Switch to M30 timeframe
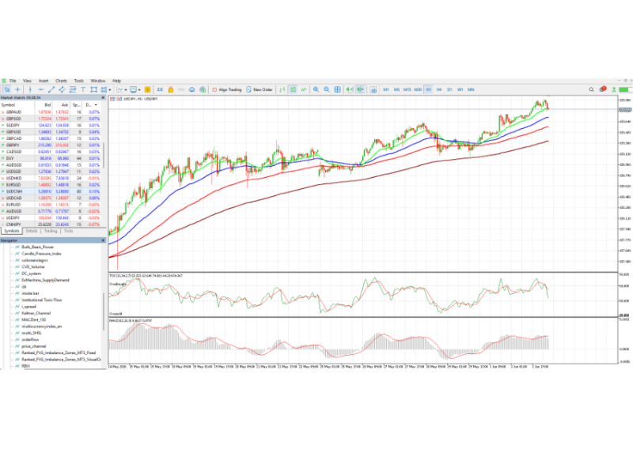Screen dimensions: 633x449 tap(418, 89)
